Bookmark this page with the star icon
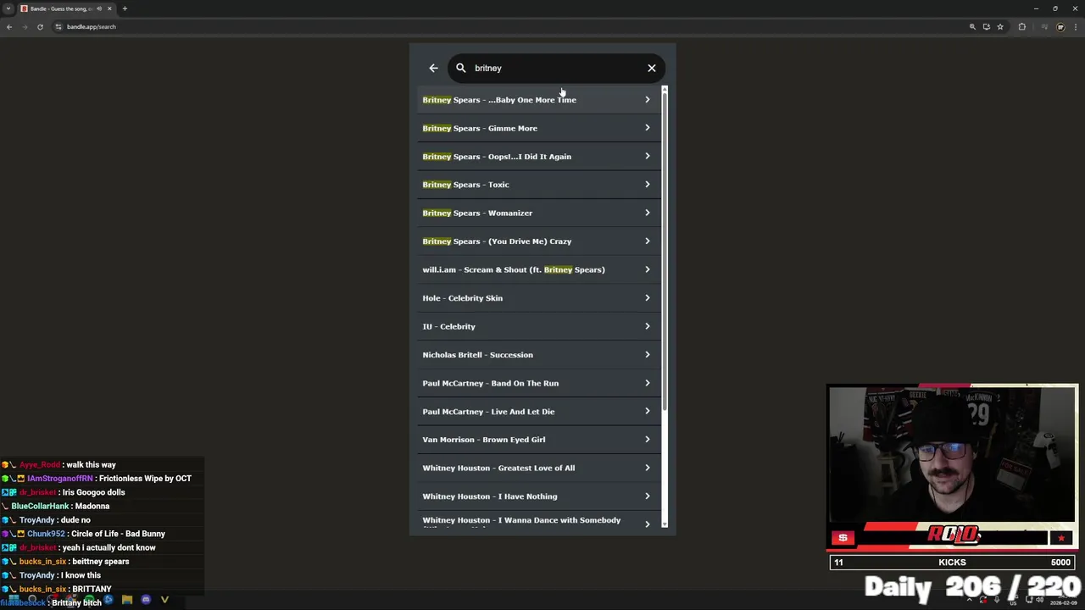The width and height of the screenshot is (1085, 610). pyautogui.click(x=1000, y=26)
